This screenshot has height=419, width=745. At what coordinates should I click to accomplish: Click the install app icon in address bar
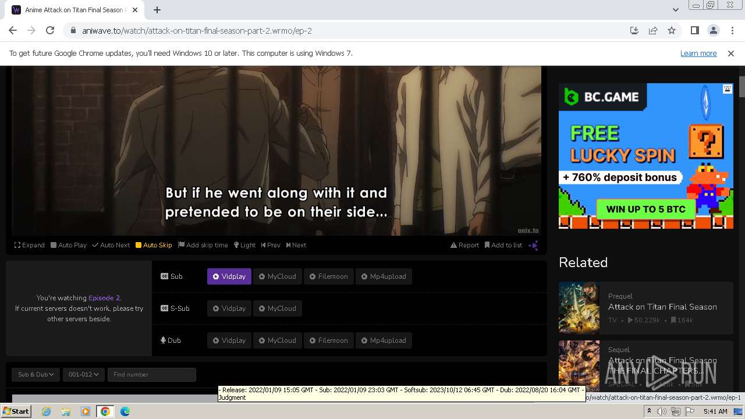coord(634,30)
